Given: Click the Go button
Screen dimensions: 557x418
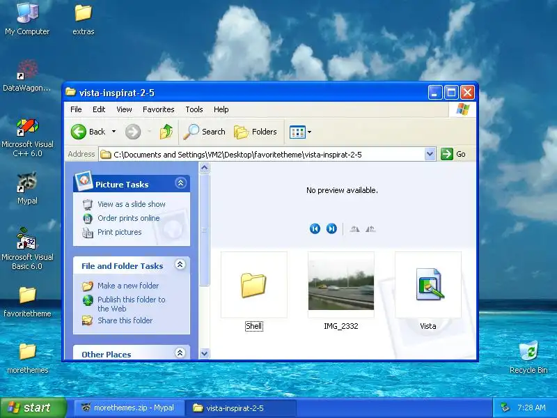Looking at the screenshot, I should [x=453, y=154].
